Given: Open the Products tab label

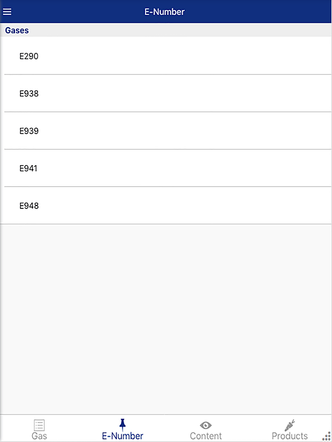Looking at the screenshot, I should coord(289,436).
